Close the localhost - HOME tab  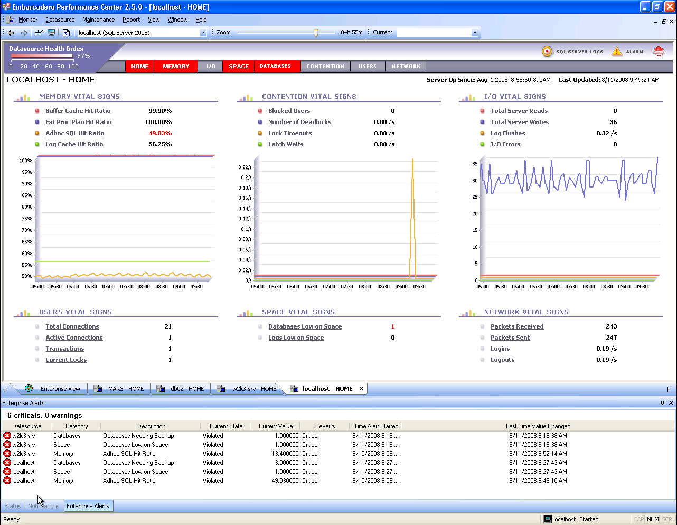[361, 389]
